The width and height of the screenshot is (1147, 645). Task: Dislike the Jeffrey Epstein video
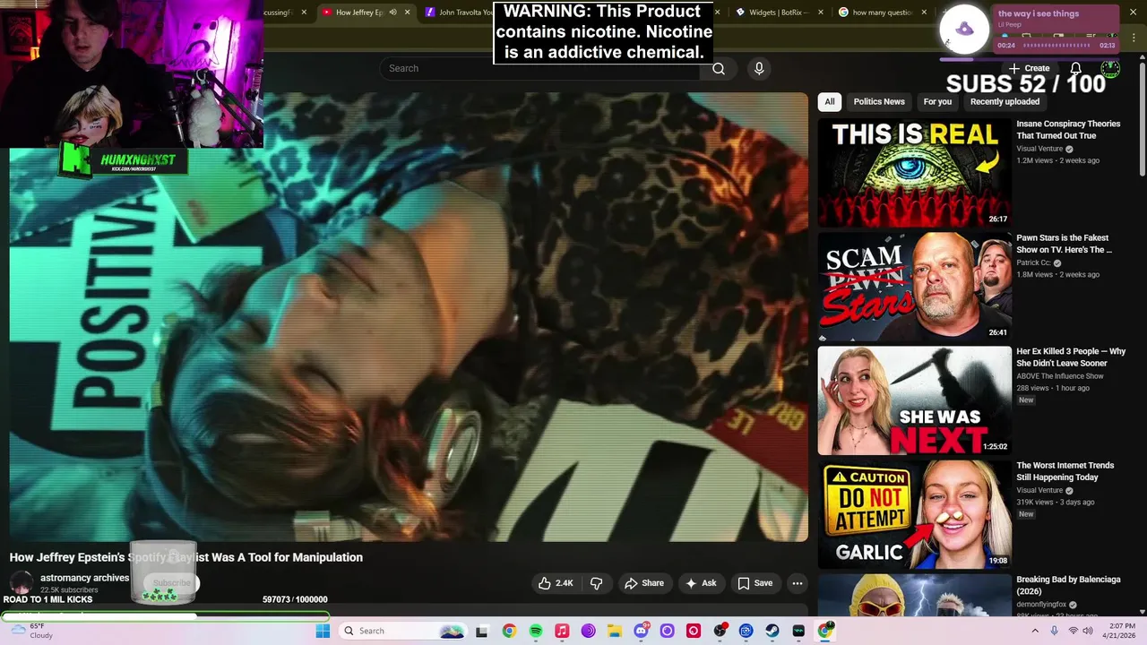point(597,583)
